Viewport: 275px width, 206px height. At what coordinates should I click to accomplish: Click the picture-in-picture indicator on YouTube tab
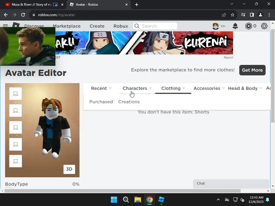coord(55,5)
